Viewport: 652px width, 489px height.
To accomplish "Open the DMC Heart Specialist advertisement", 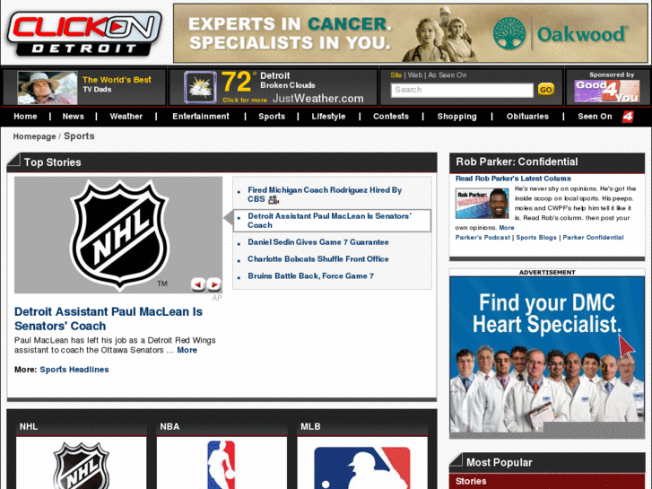I will [x=547, y=355].
